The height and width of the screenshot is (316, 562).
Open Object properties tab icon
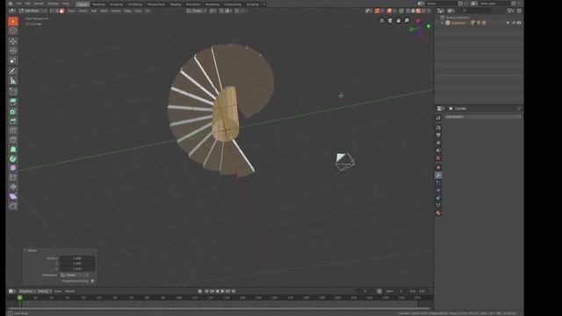(x=438, y=168)
